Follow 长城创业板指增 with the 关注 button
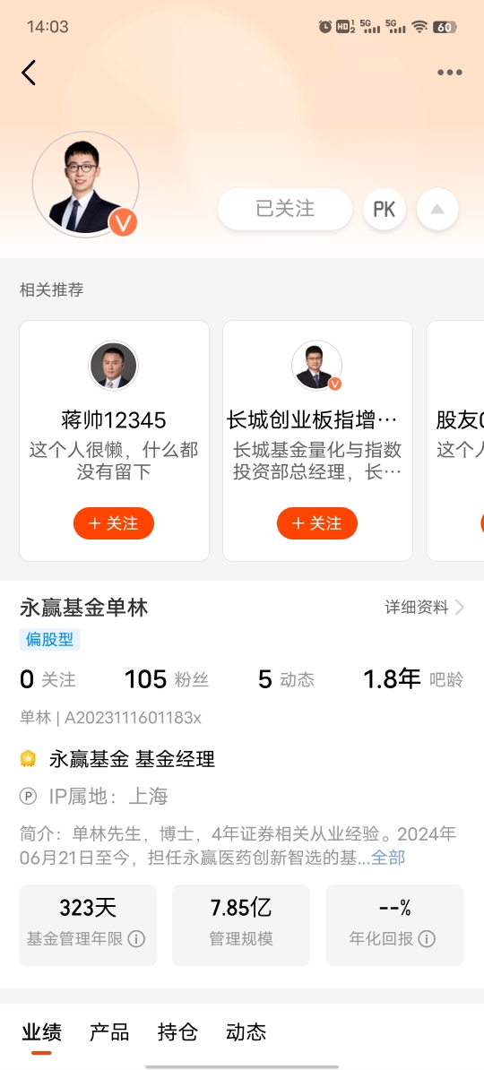484x1070 pixels. point(316,523)
